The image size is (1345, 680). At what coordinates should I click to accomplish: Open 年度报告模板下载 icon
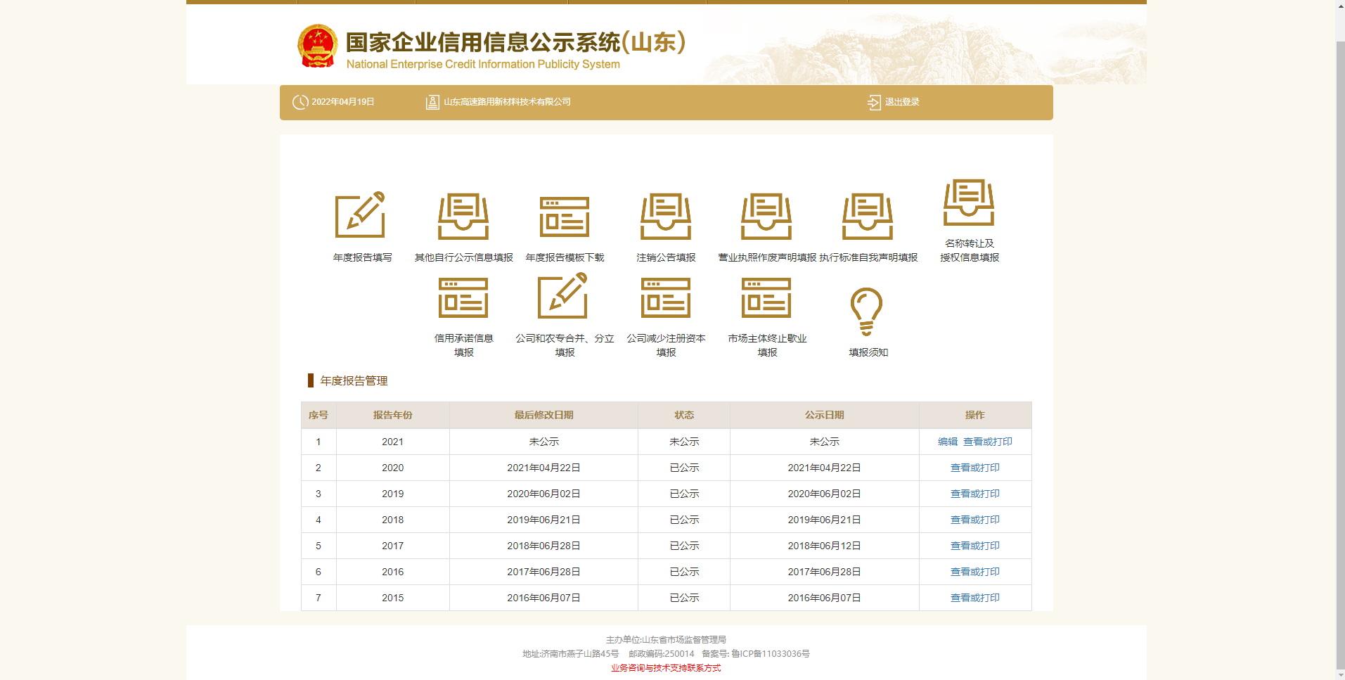pyautogui.click(x=565, y=217)
